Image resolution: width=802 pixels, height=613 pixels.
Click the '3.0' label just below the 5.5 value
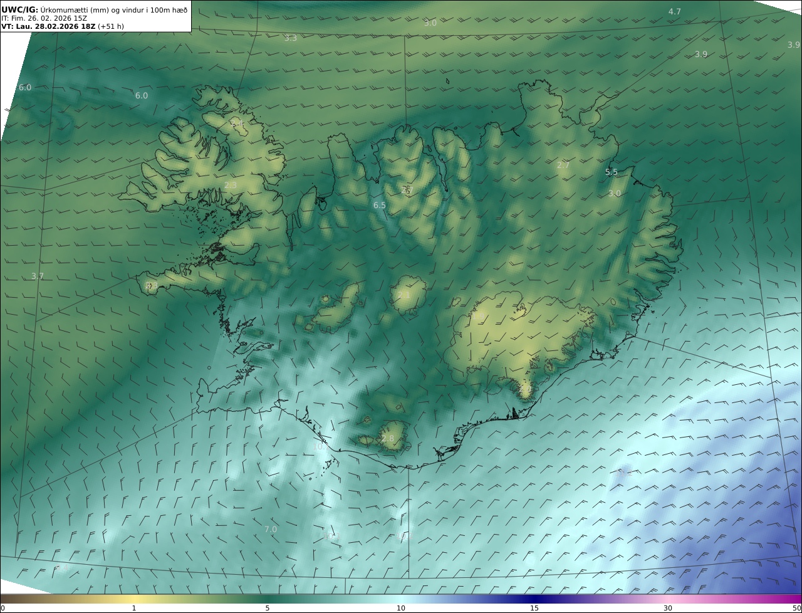615,194
